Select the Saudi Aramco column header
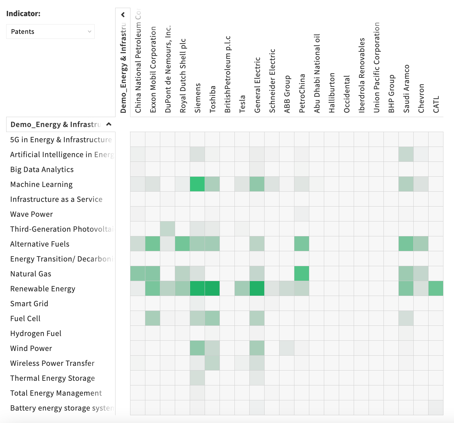Viewport: 454px width, 423px height. [406, 89]
